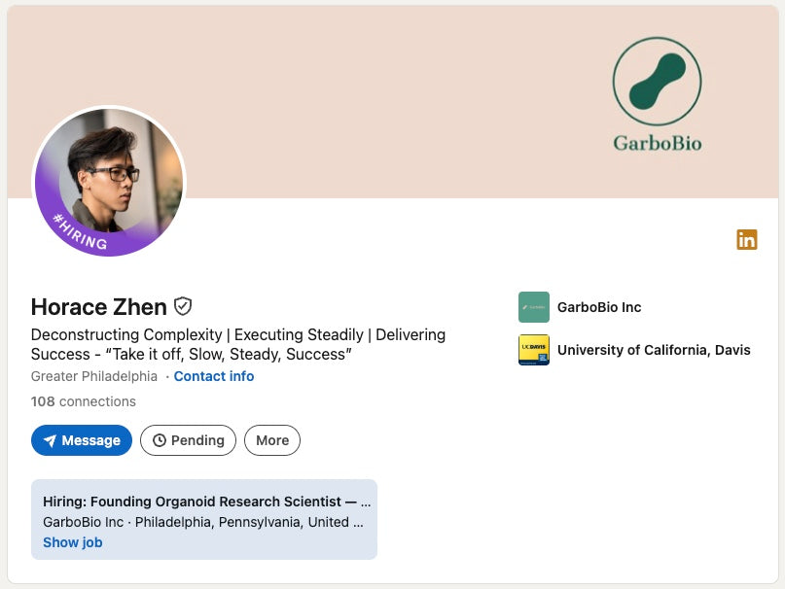Click the #HIRING frame on profile photo

(x=80, y=233)
